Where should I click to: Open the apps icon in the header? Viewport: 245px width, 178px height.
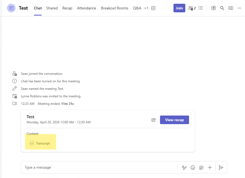pyautogui.click(x=214, y=8)
